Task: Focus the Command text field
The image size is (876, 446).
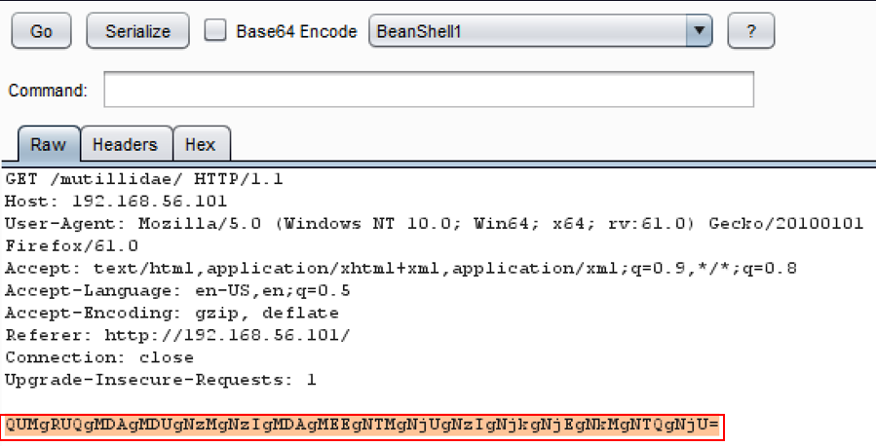Action: (429, 91)
